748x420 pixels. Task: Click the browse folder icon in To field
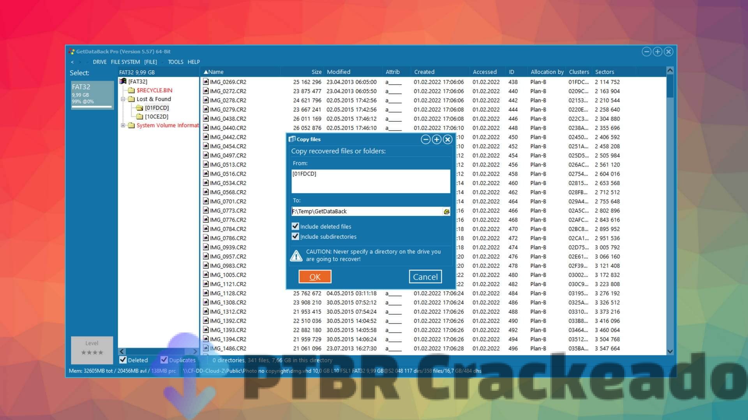click(x=446, y=212)
